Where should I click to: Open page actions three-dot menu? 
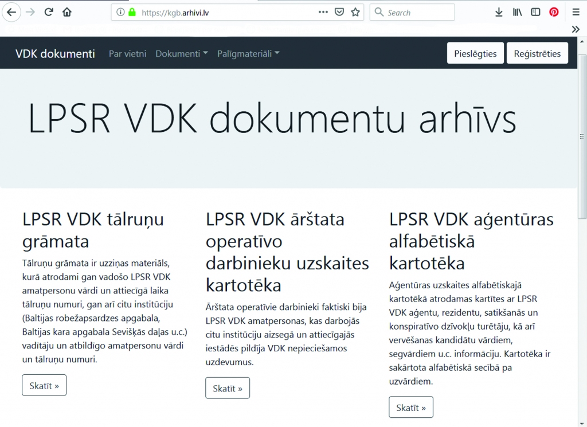[323, 13]
